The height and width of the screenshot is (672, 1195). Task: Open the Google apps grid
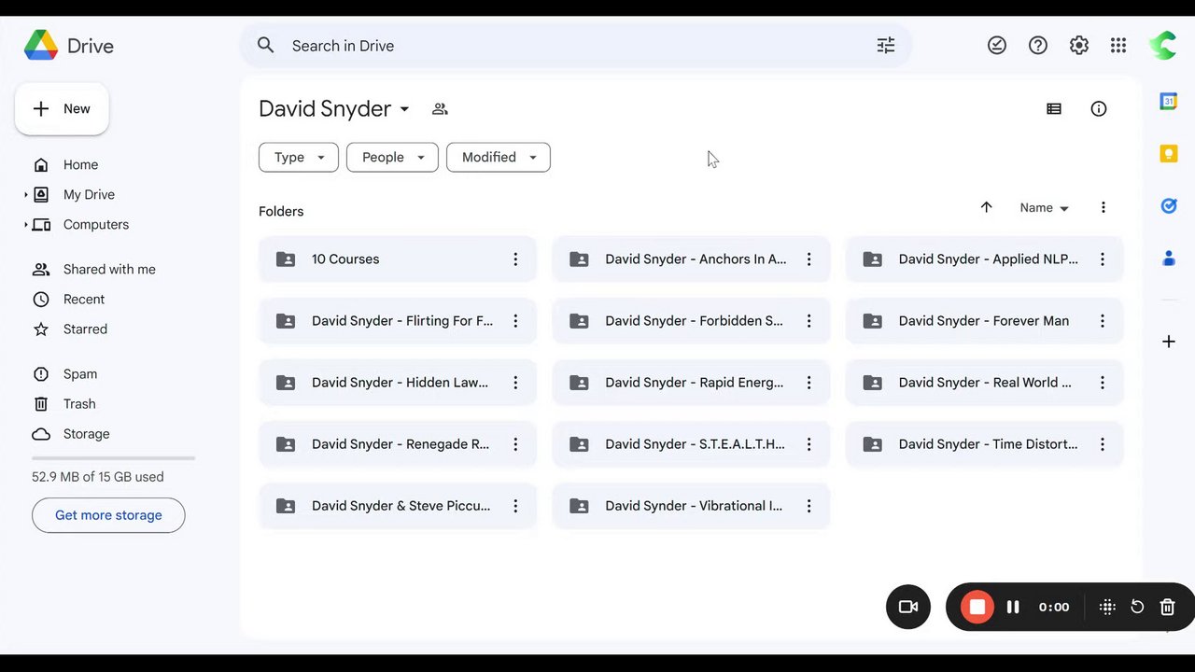(x=1118, y=46)
